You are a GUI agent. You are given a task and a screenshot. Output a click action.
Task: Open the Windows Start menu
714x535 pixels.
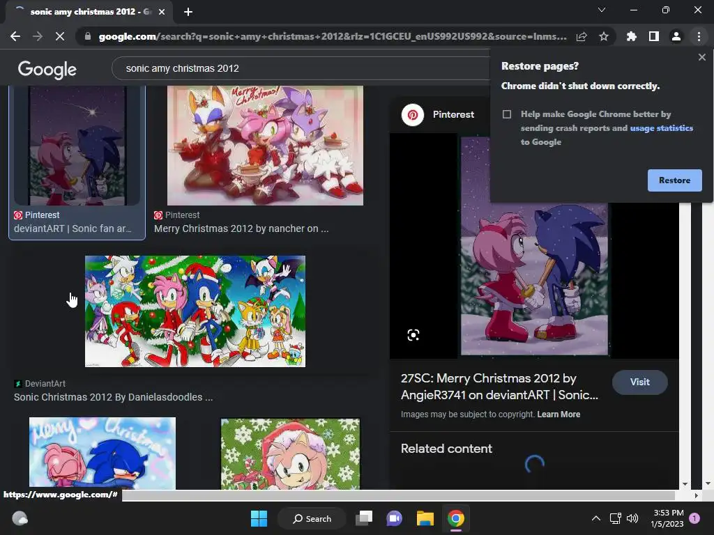tap(259, 518)
